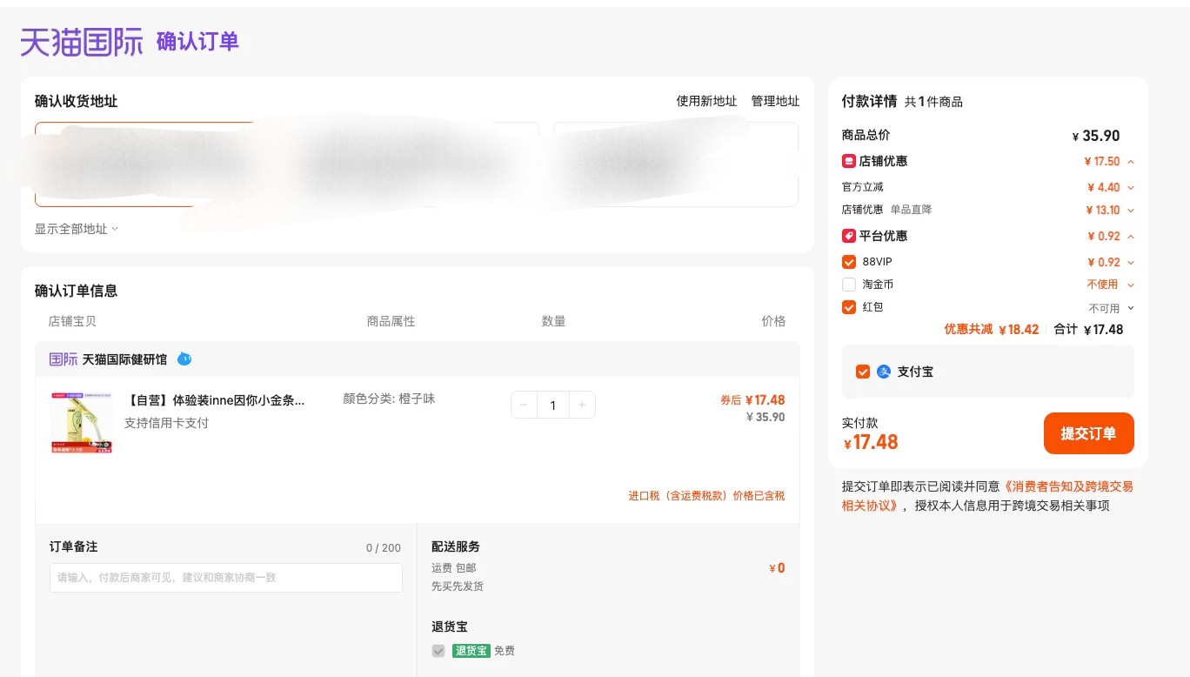Toggle the 红包 checkbox

[849, 307]
